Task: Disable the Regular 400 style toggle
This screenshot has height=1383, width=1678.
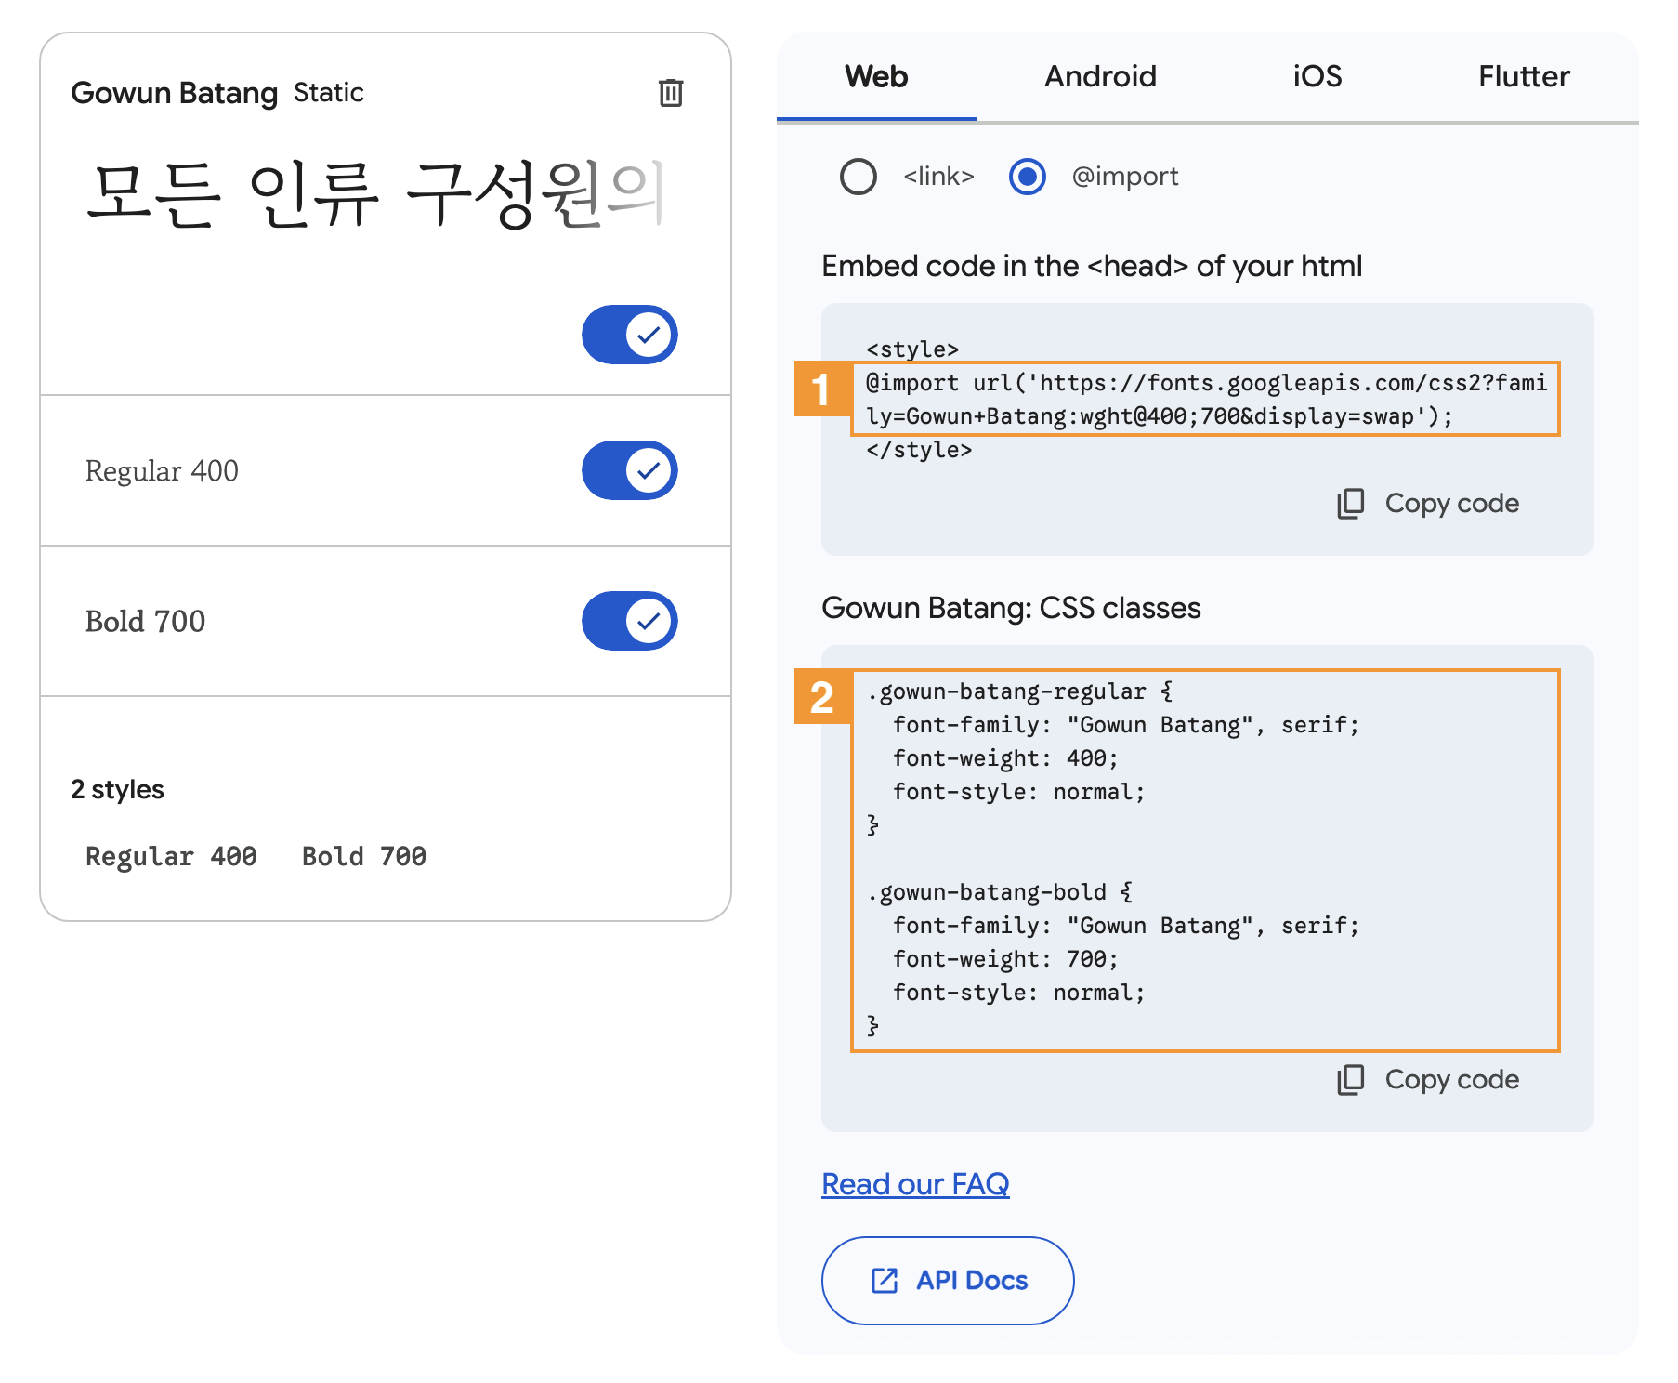Action: click(630, 470)
